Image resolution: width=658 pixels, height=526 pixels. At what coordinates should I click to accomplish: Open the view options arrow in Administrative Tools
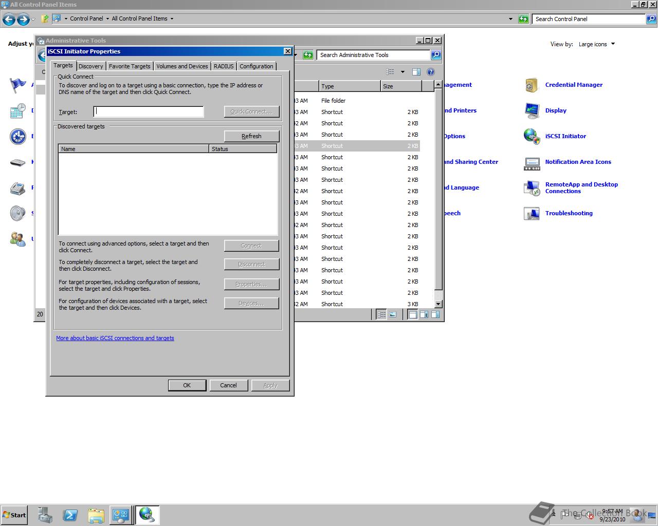point(403,72)
